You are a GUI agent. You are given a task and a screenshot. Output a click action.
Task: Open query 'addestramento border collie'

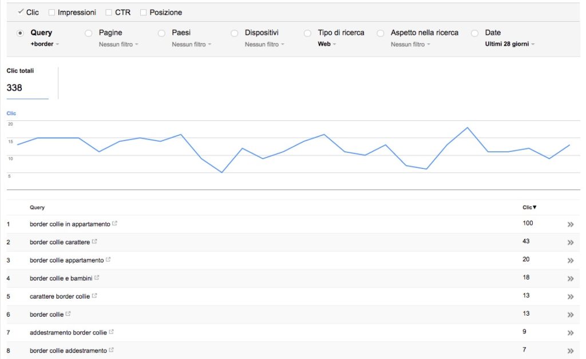[69, 333]
